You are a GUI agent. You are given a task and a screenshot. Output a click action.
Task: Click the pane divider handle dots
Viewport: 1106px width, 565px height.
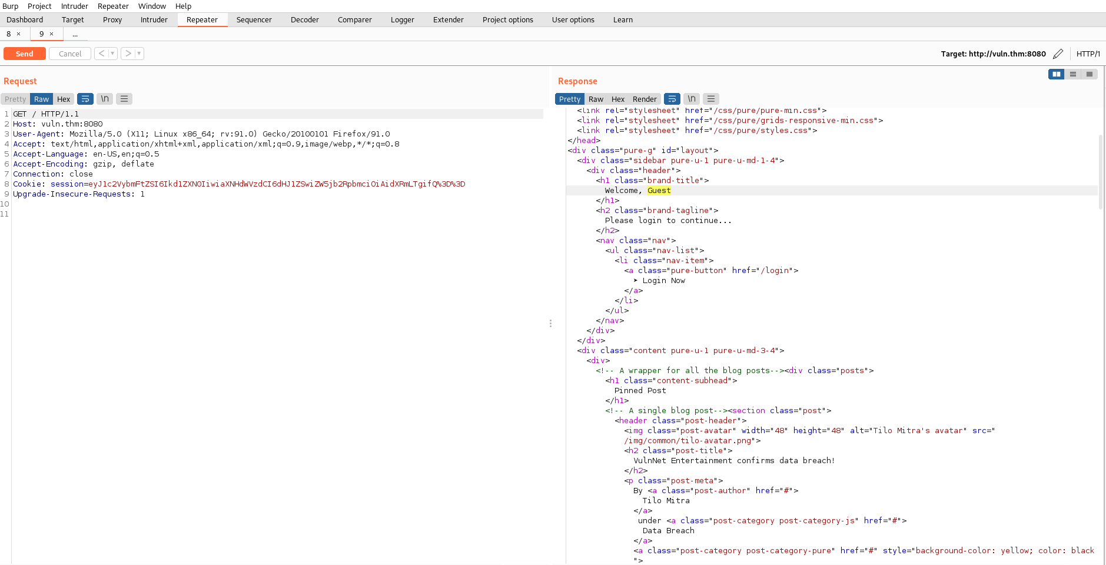tap(550, 323)
